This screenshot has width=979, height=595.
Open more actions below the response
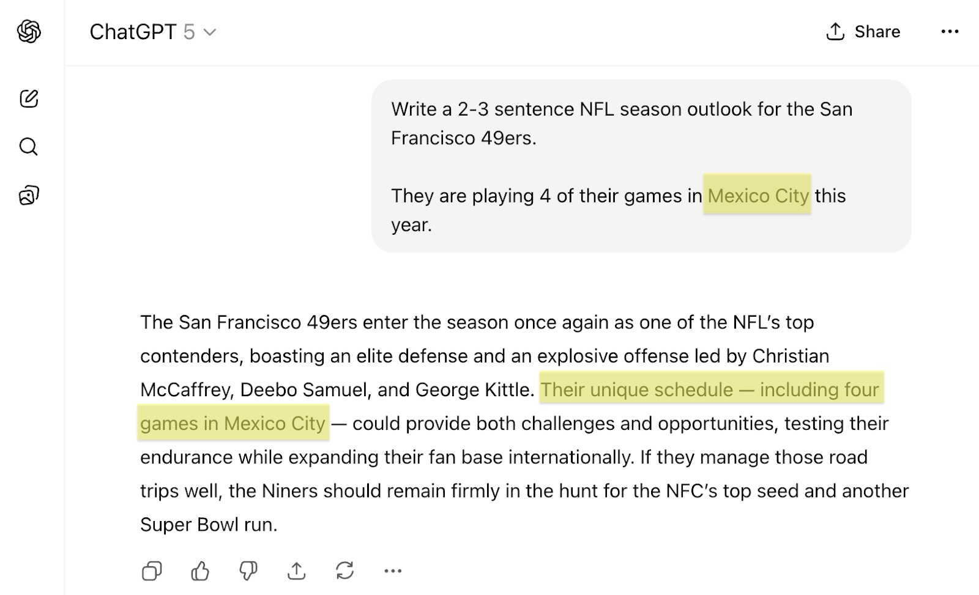393,571
